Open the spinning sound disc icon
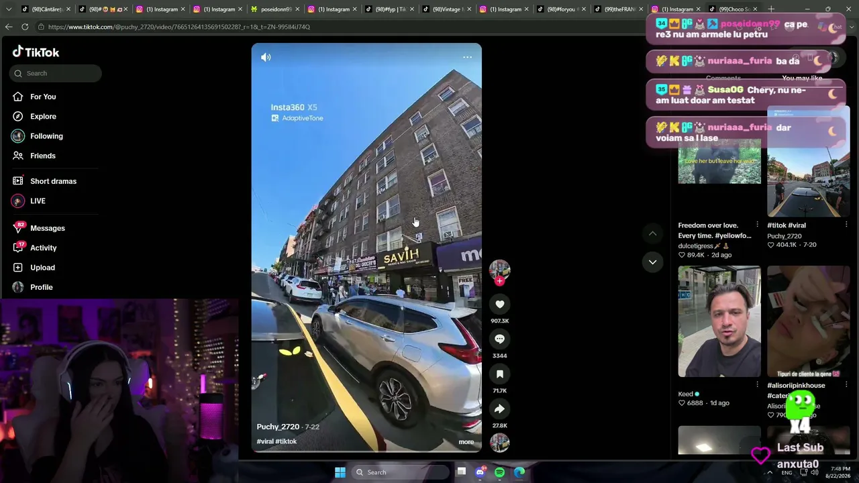Screen dimensions: 859x483 click(x=499, y=443)
